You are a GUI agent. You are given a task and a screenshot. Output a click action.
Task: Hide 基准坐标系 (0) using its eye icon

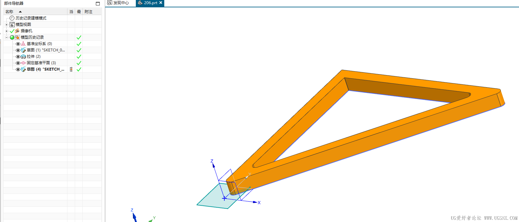point(18,44)
